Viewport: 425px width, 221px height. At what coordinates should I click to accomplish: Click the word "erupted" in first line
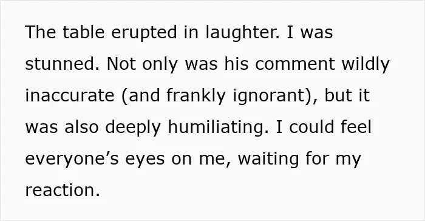click(144, 33)
